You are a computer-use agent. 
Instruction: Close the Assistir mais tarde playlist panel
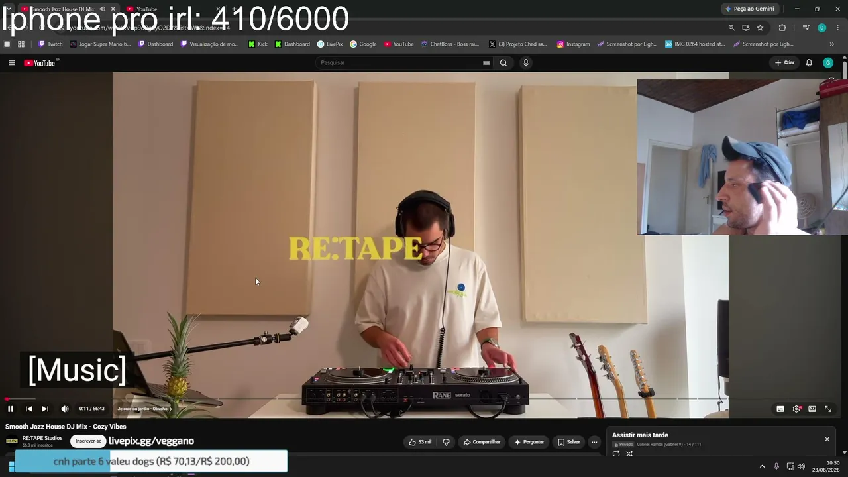pyautogui.click(x=827, y=439)
